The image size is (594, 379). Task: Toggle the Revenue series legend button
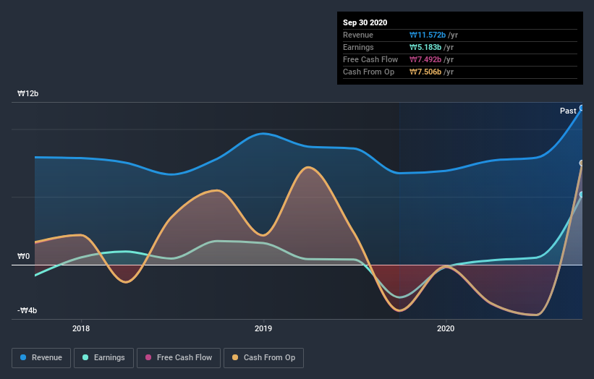point(41,358)
